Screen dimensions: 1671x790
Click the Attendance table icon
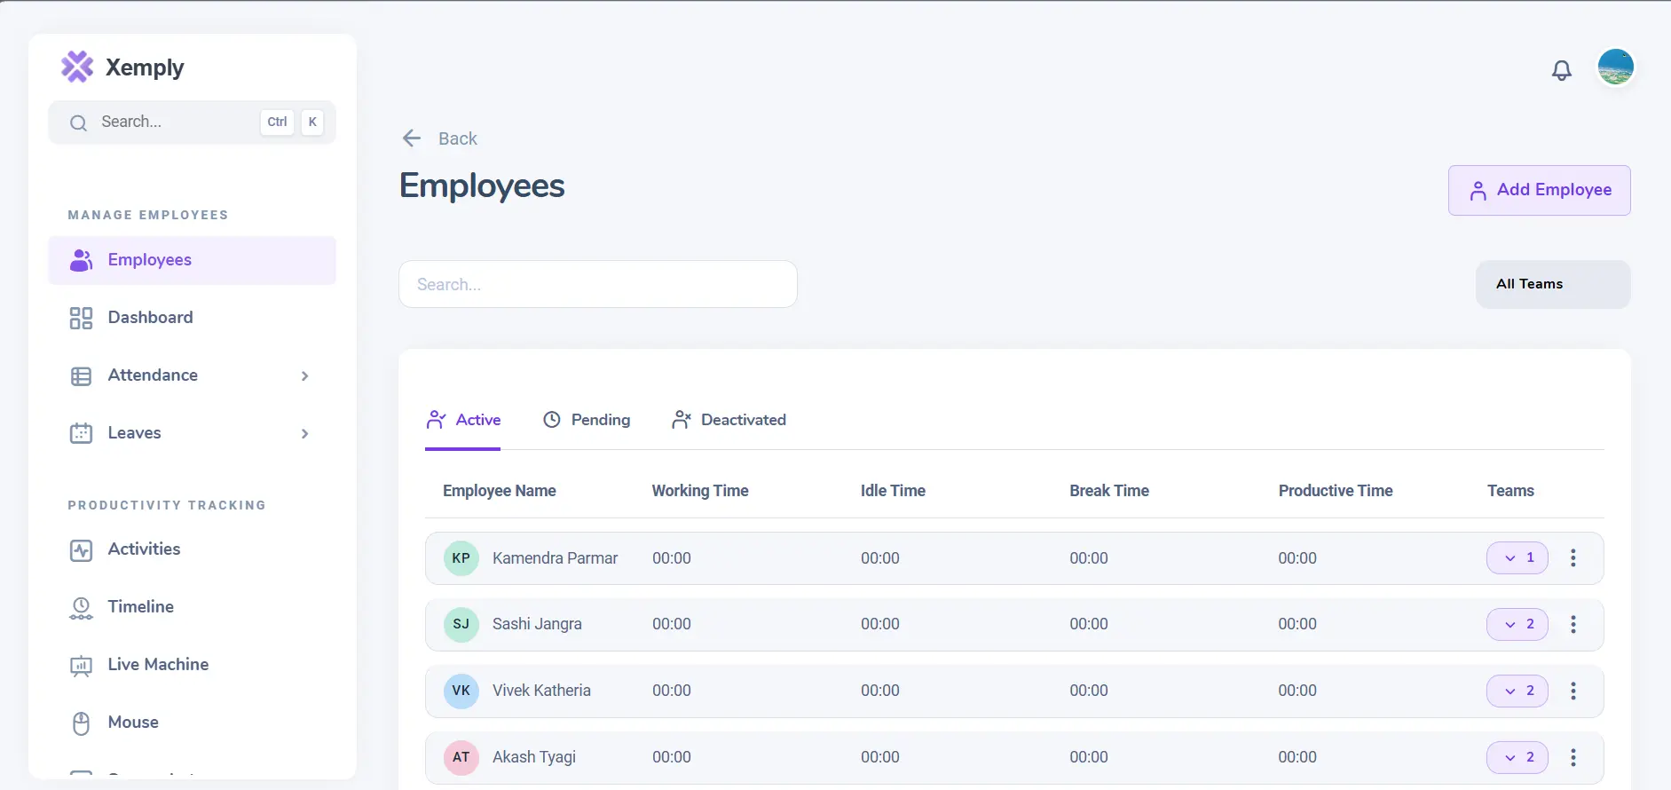[81, 376]
